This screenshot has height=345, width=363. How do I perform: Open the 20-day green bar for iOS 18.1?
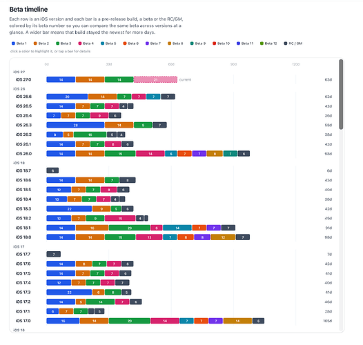[x=130, y=228]
